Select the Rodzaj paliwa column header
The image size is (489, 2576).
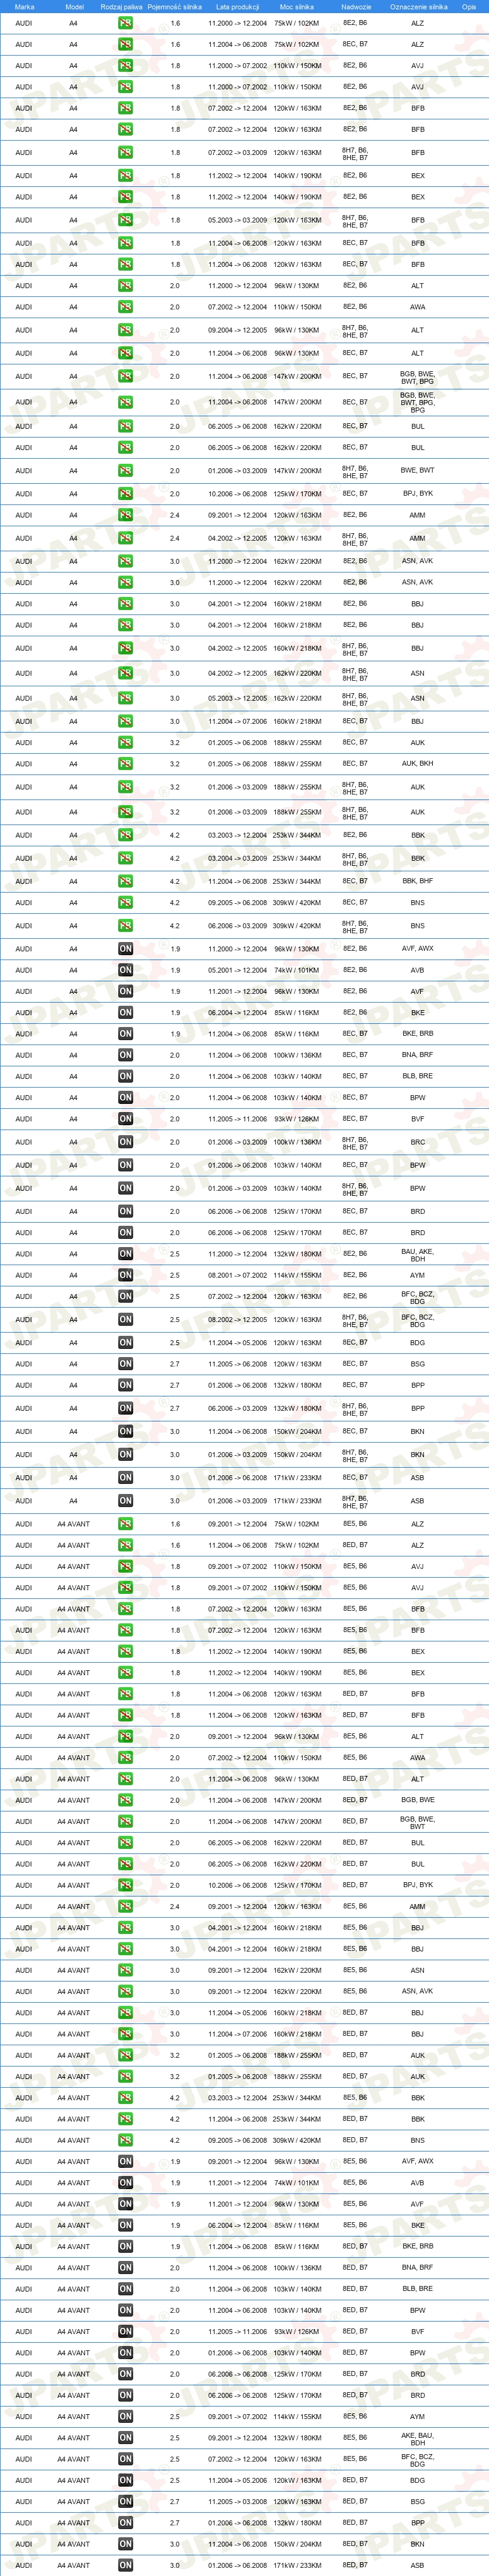(x=122, y=6)
